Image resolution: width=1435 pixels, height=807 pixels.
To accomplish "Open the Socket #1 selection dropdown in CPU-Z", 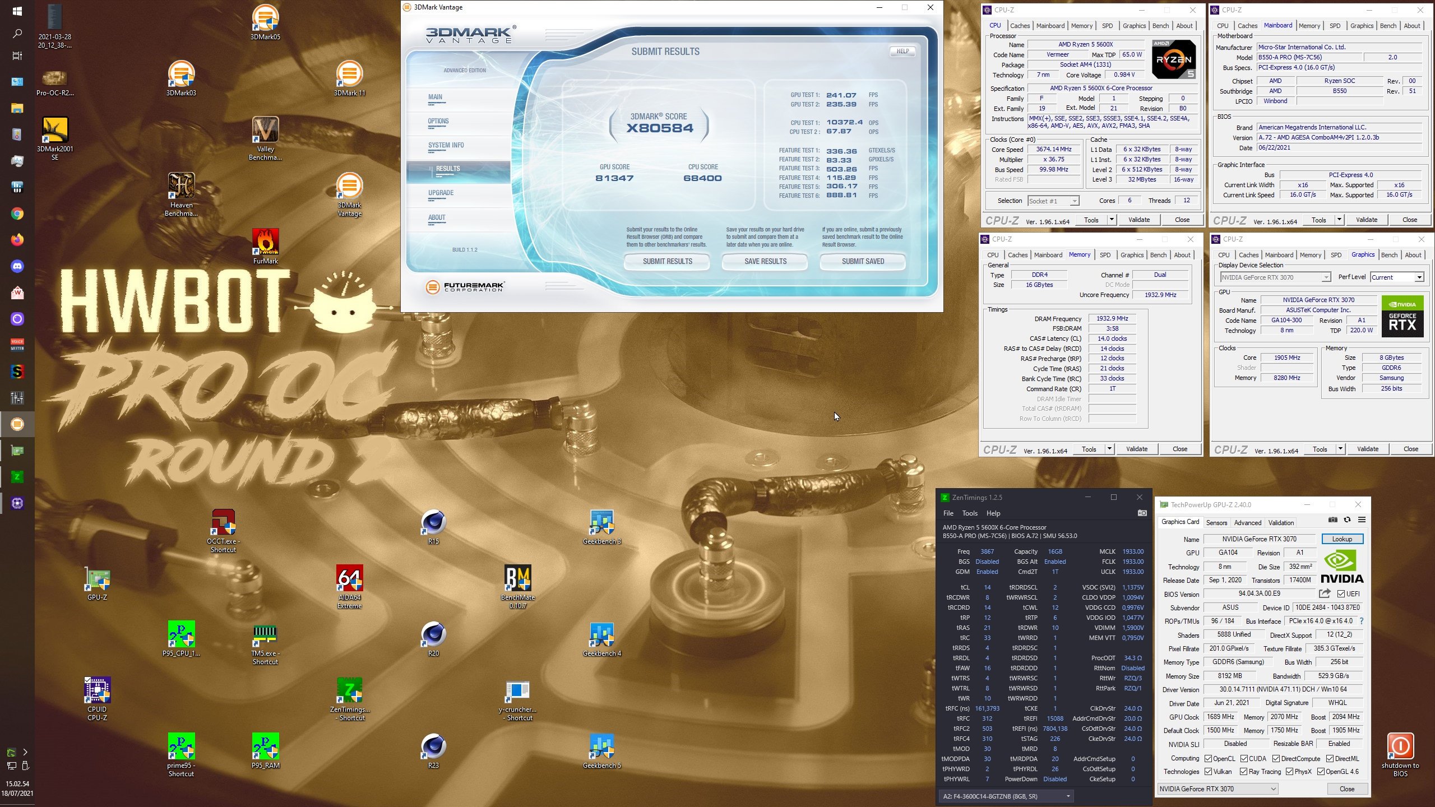I will (x=1053, y=201).
